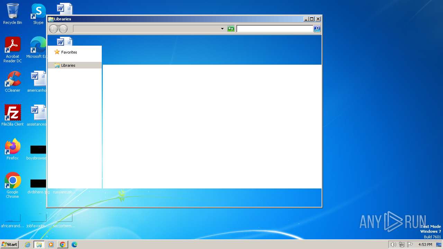Select the Recycle Bin desktop icon

tap(12, 14)
